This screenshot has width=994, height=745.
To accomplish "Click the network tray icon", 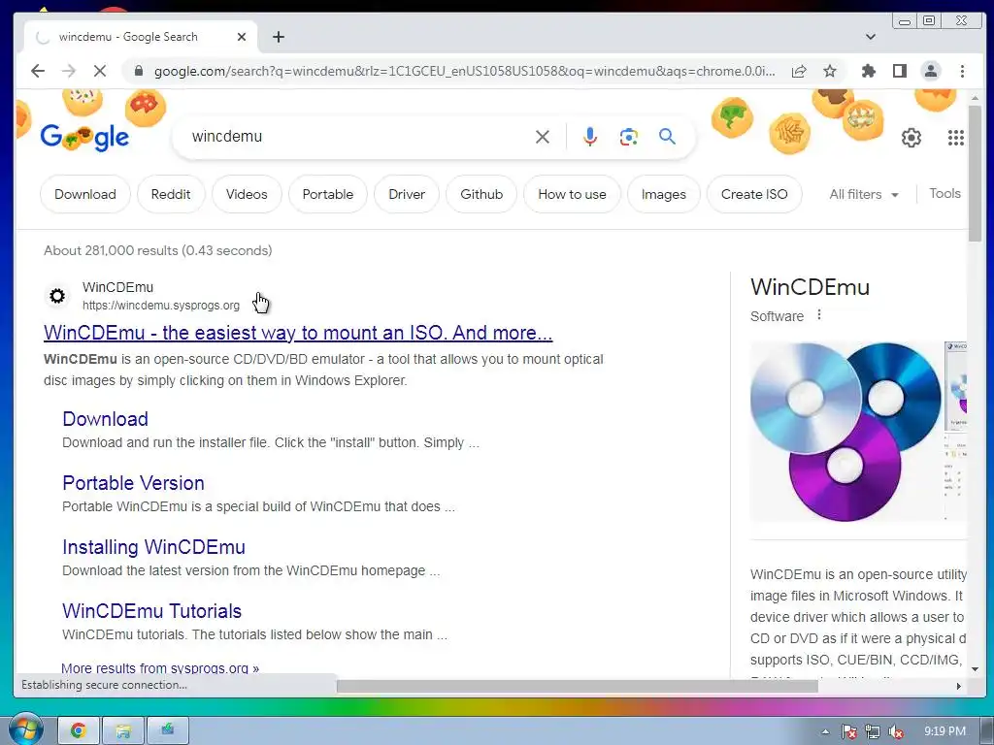I will [873, 731].
